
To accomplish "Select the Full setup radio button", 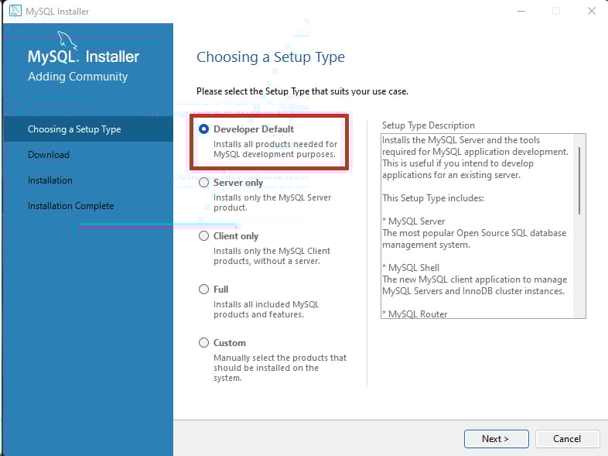I will tap(203, 289).
